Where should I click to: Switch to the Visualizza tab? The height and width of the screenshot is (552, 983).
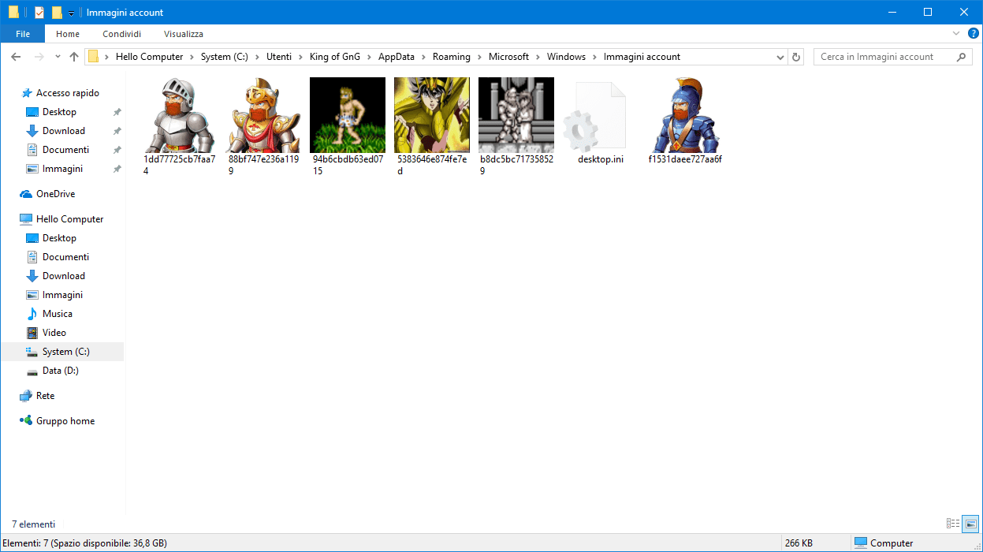184,34
